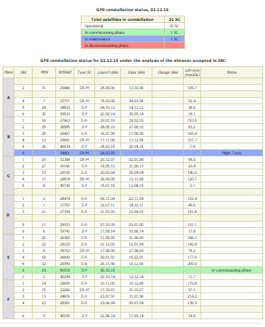Image resolution: width=265 pixels, height=327 pixels.
Task: Click NORAD number 40105
Action: pyautogui.click(x=64, y=316)
